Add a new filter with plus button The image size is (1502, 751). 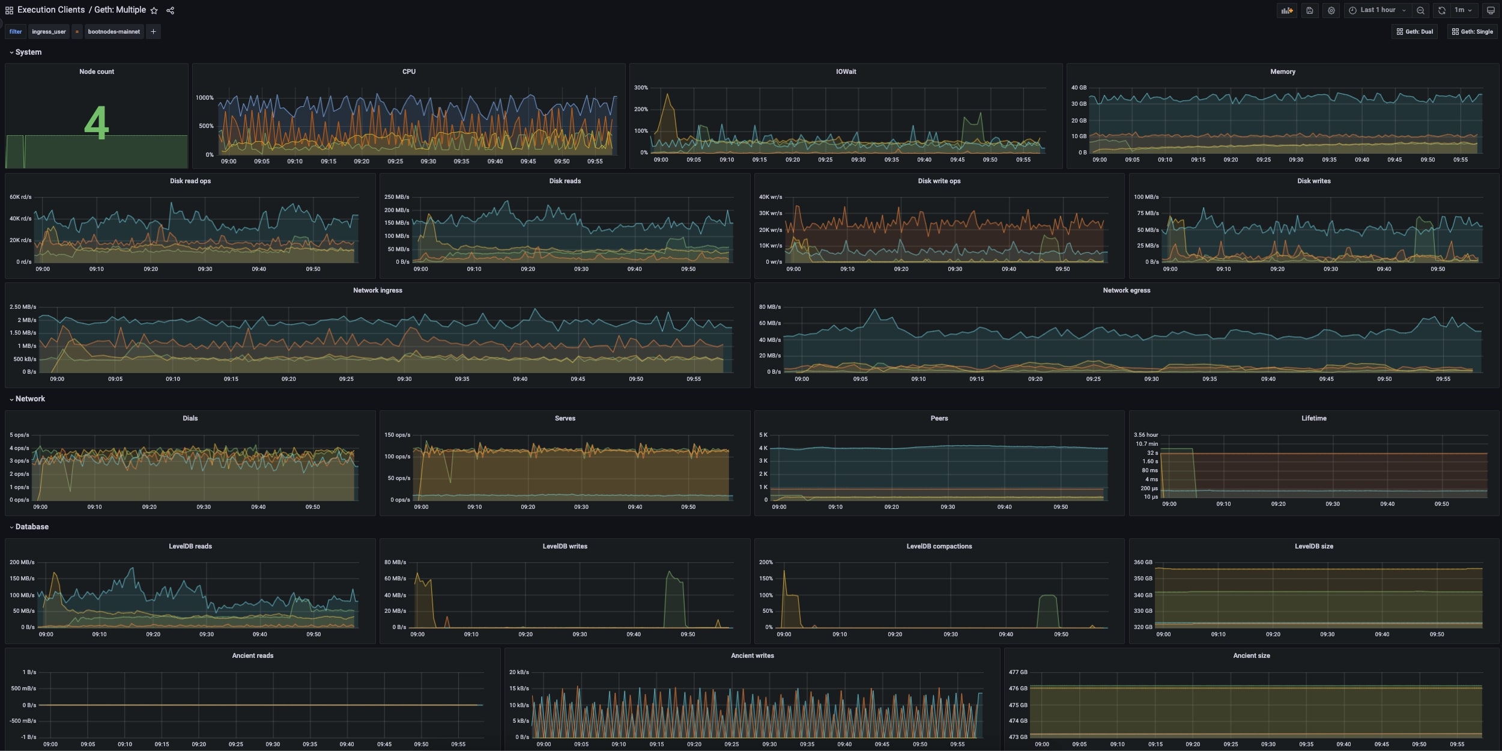pyautogui.click(x=153, y=32)
